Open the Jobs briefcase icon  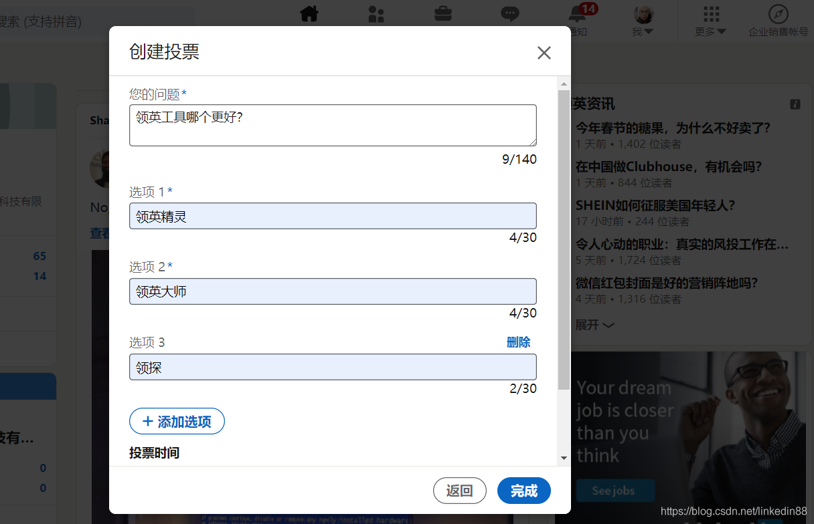click(443, 13)
